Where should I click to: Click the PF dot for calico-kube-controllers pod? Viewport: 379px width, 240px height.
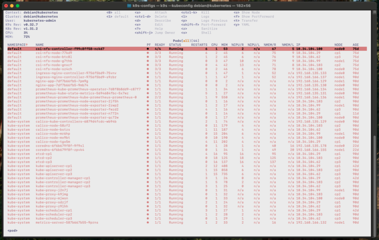(x=148, y=122)
